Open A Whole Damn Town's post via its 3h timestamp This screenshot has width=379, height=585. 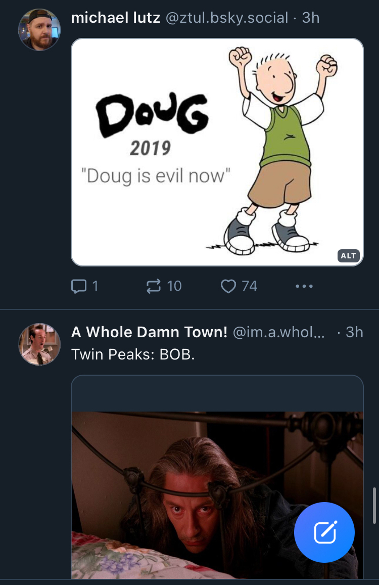click(354, 332)
